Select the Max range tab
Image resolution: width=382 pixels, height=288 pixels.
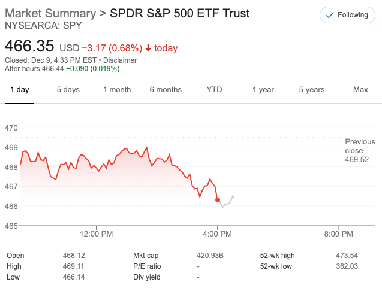[360, 90]
